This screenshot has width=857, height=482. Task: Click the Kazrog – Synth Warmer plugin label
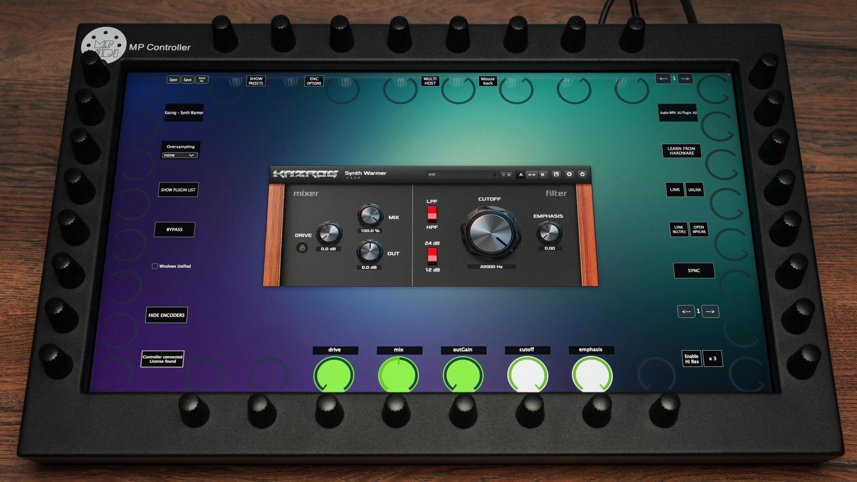click(184, 113)
